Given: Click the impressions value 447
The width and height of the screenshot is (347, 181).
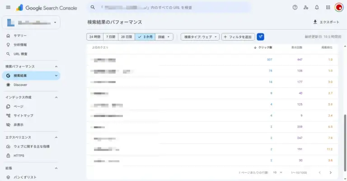Looking at the screenshot, I should 300,60.
